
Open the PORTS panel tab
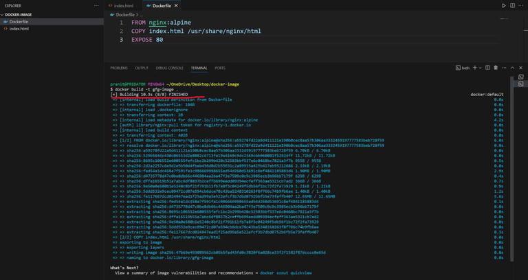[220, 68]
